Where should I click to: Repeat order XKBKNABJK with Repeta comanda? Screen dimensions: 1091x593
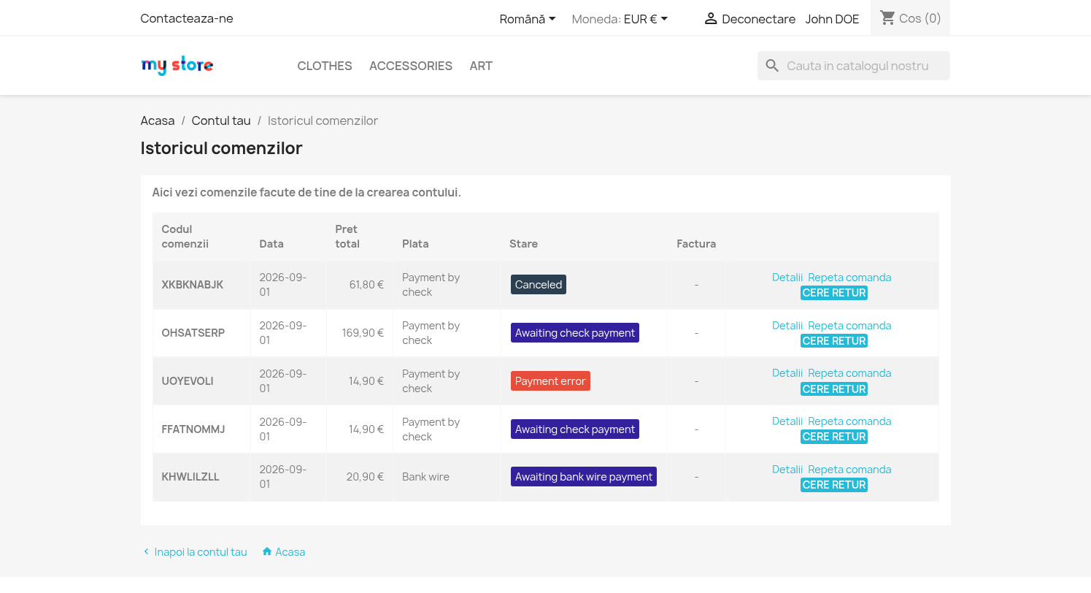pyautogui.click(x=849, y=278)
